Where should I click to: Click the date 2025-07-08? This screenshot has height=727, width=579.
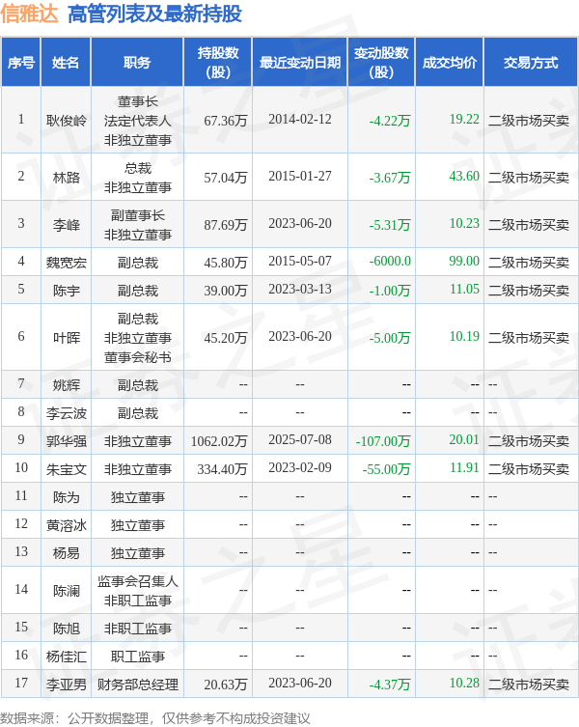[x=300, y=439]
